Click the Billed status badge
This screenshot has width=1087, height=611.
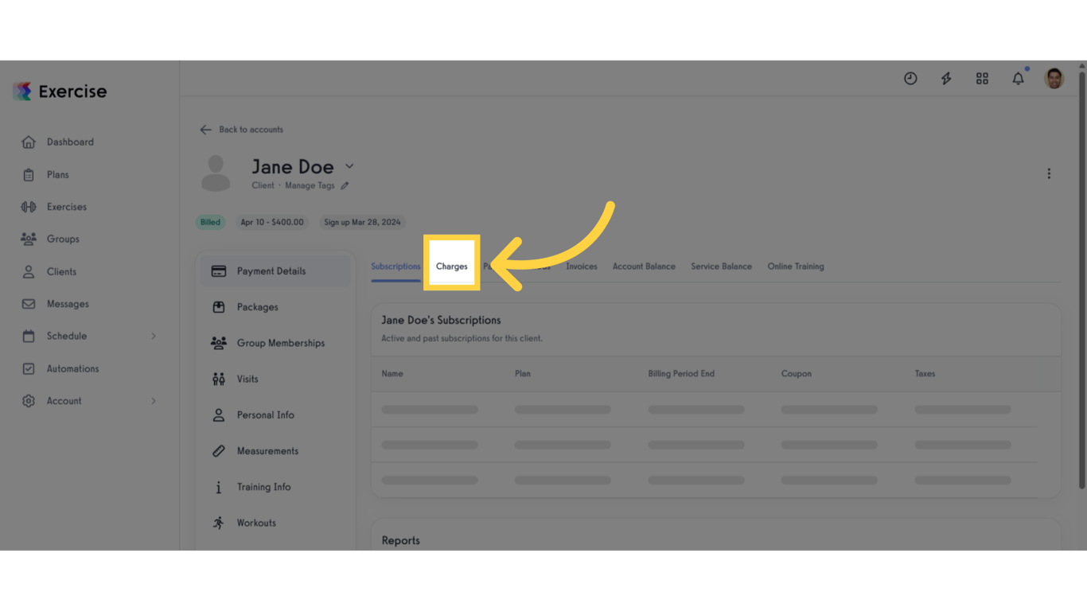[210, 223]
